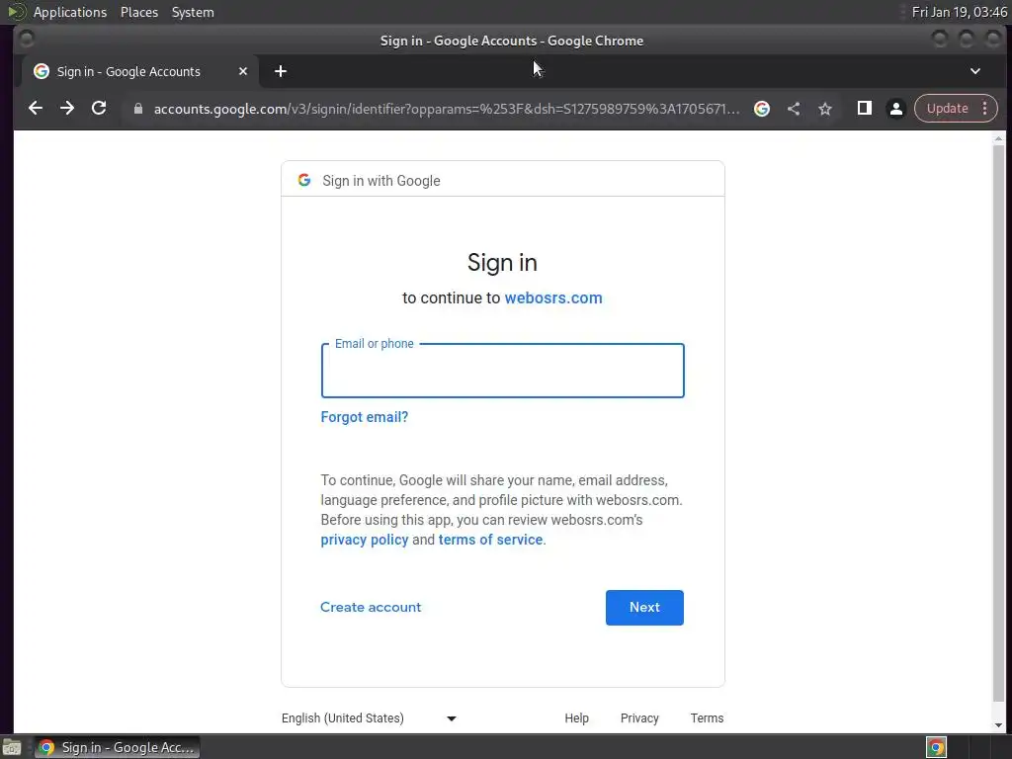The width and height of the screenshot is (1012, 759).
Task: Open the privacy policy link
Action: click(364, 540)
